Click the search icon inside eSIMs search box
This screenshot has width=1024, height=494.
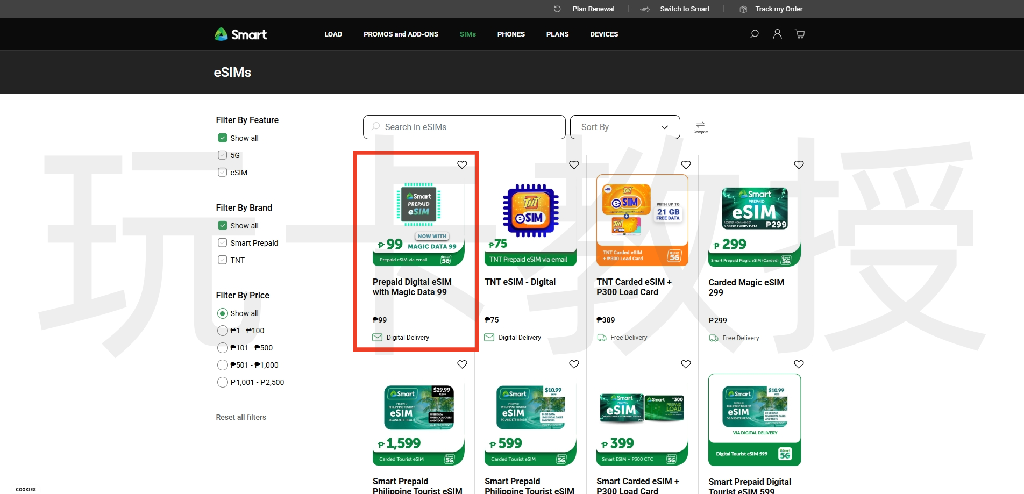click(x=376, y=127)
